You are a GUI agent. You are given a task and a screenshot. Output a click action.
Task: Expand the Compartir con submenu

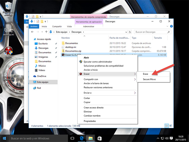tap(135, 79)
